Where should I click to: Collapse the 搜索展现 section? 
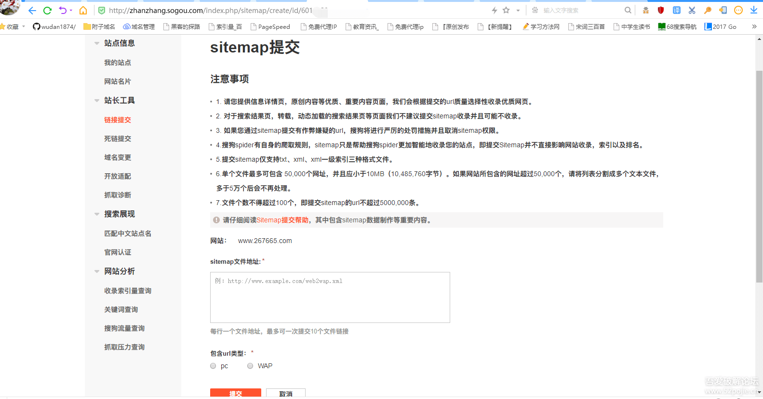[97, 214]
